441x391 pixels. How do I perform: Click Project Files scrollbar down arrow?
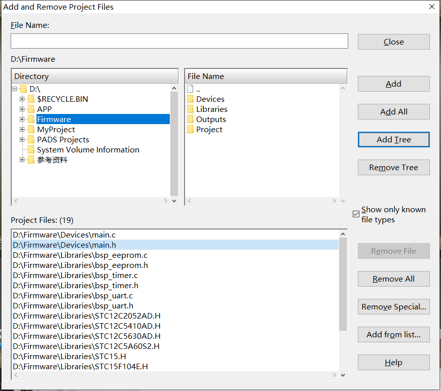tap(343, 375)
